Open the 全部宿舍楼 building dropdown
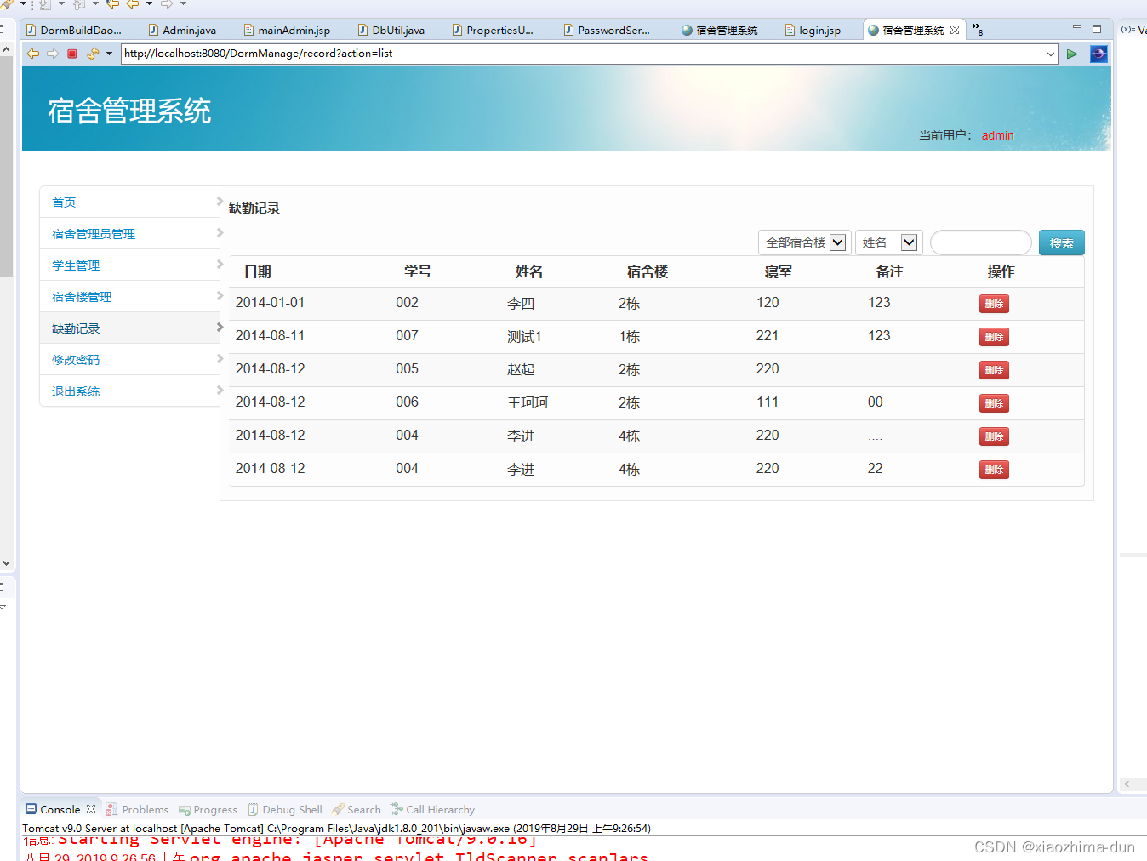 pos(804,242)
